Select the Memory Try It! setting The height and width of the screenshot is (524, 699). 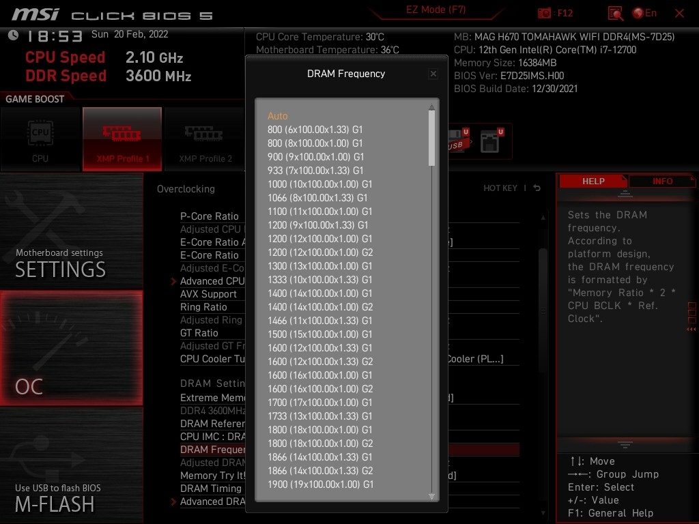212,476
